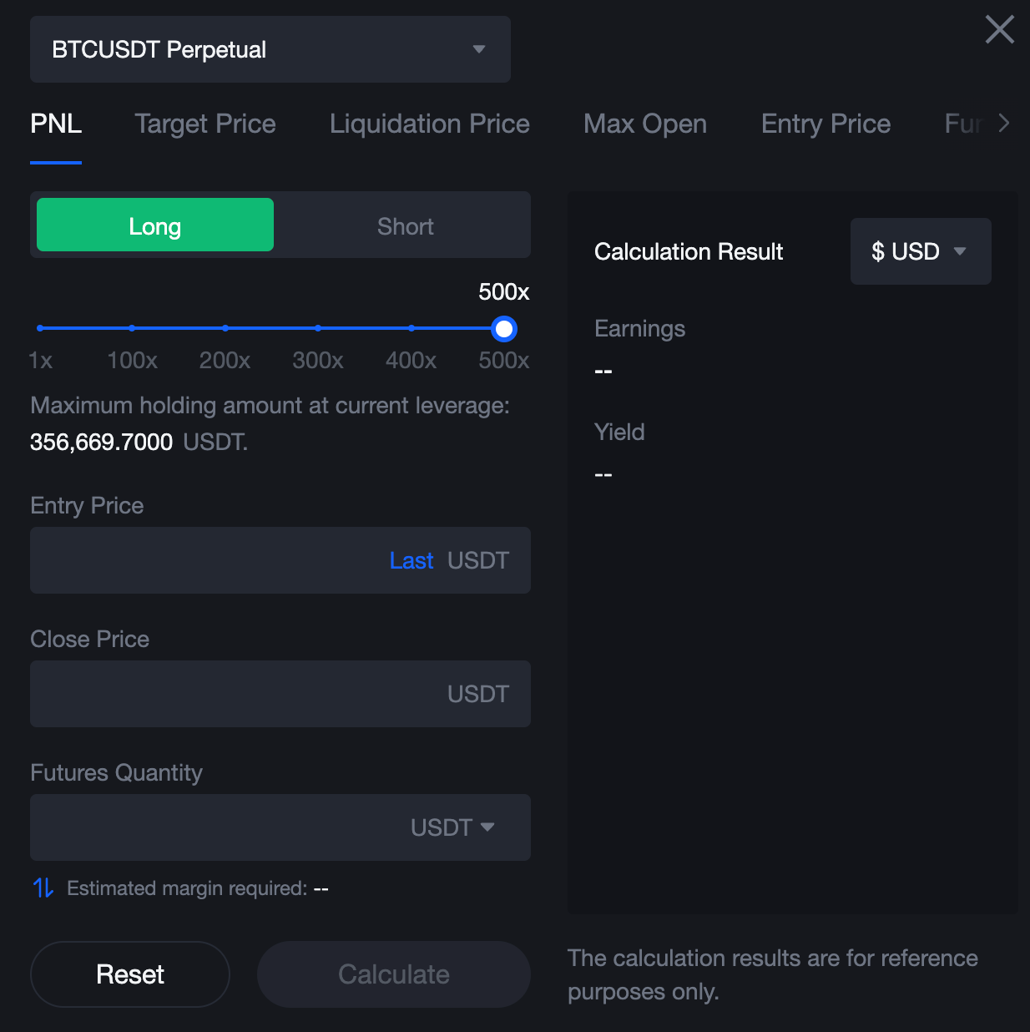
Task: Switch to the Target Price tab
Action: tap(205, 124)
